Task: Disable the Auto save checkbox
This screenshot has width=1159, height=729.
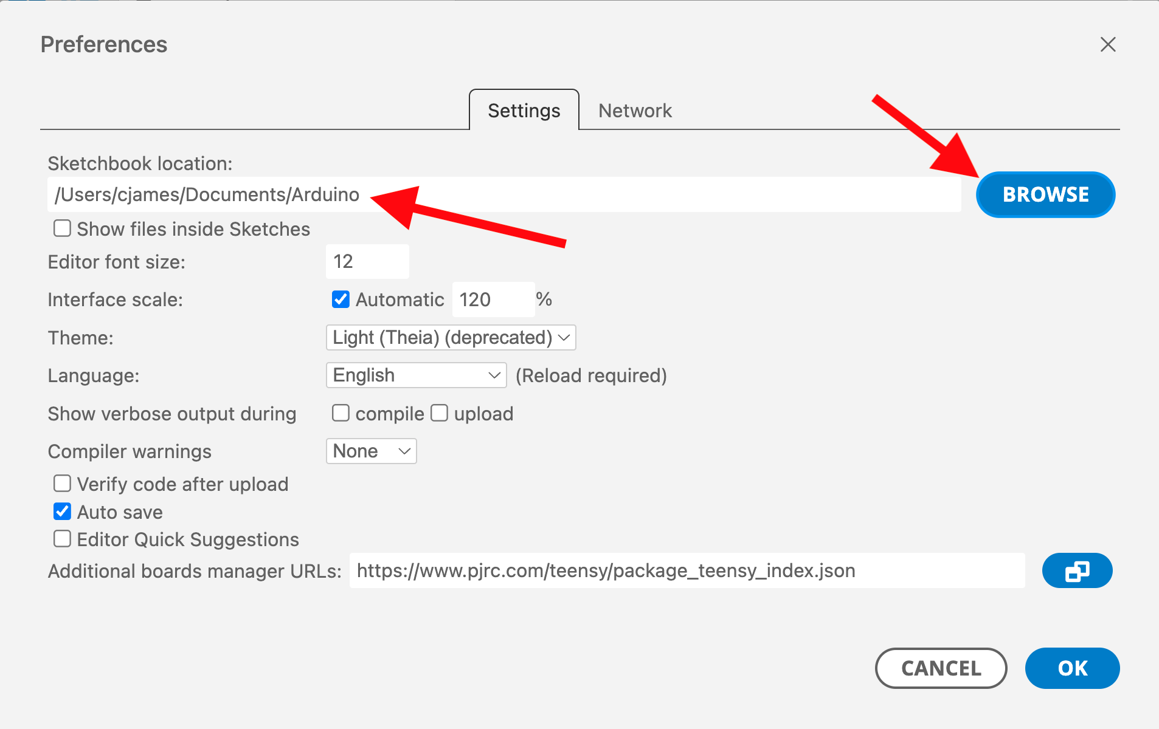Action: click(62, 512)
